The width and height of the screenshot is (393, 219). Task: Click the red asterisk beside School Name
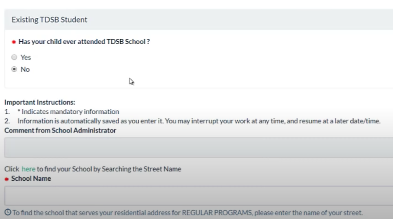[7, 179]
